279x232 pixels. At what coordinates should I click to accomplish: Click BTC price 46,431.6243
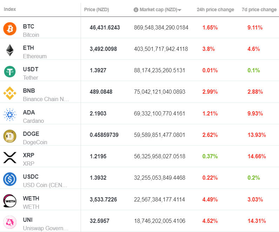(x=105, y=27)
